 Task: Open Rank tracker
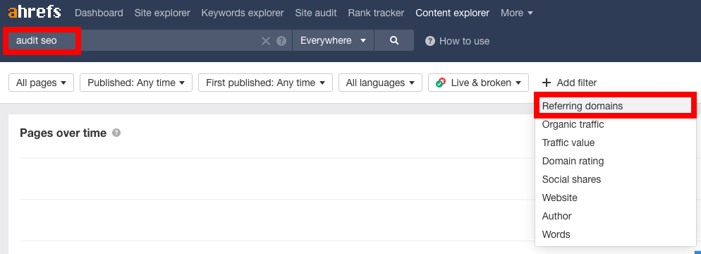pyautogui.click(x=376, y=13)
